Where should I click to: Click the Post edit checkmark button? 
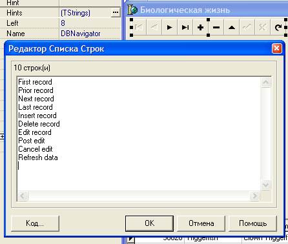(x=247, y=27)
